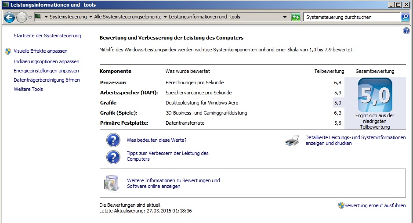Viewport: 413px width, 223px height.
Task: Click the Prozessor subscore 6,8
Action: coord(337,83)
